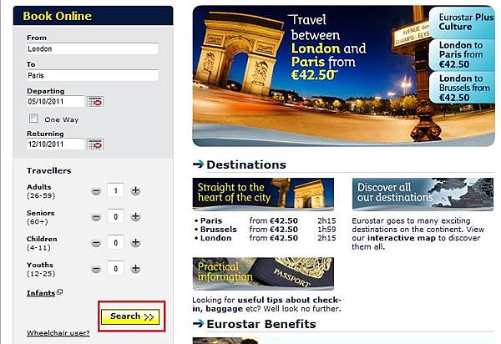
Task: Open the Departing date calendar icon
Action: pos(95,102)
